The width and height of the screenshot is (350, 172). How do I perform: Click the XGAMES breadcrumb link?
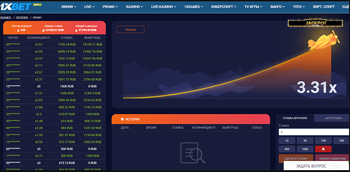point(6,17)
